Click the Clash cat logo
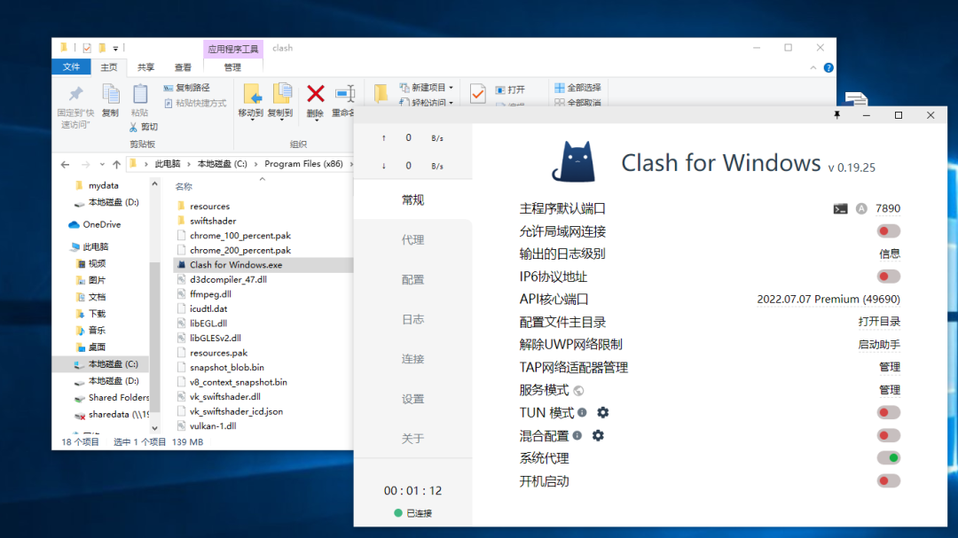Screen dimensions: 958x538 click(573, 162)
